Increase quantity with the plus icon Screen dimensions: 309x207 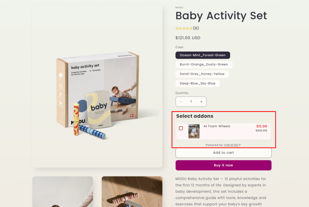[x=201, y=102]
